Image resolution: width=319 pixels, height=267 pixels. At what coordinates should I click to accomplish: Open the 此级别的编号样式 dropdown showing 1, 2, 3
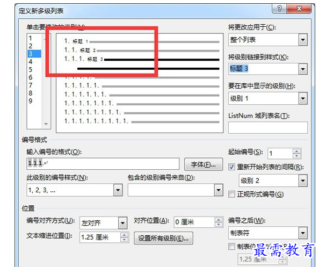118,190
